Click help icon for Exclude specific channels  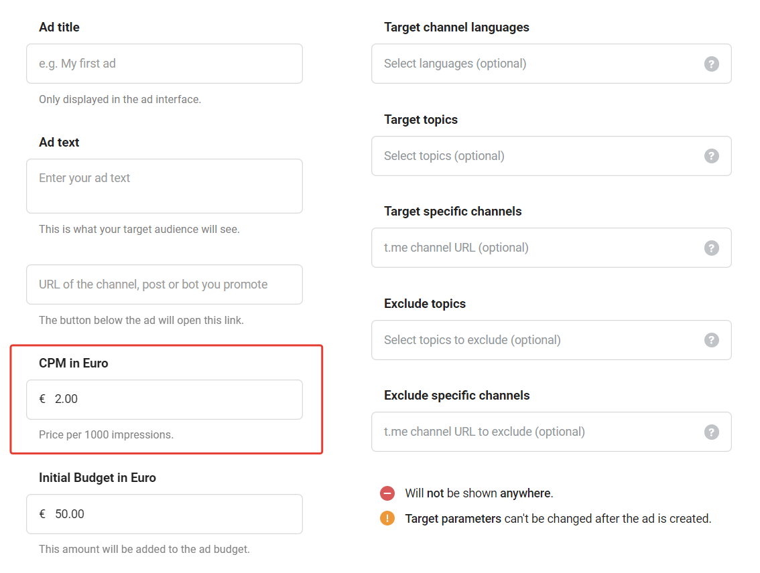pyautogui.click(x=711, y=432)
